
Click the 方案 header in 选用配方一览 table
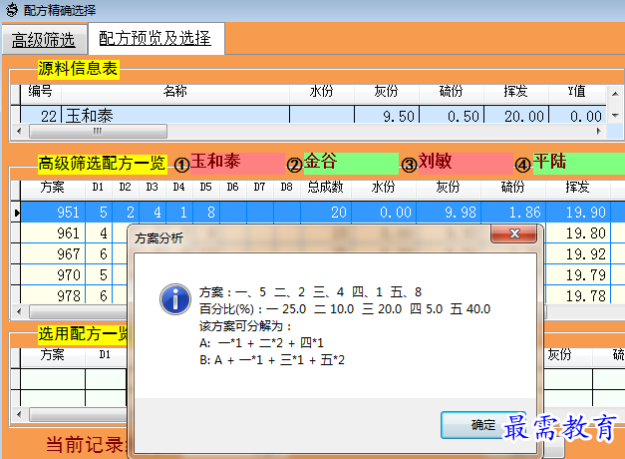tap(53, 354)
